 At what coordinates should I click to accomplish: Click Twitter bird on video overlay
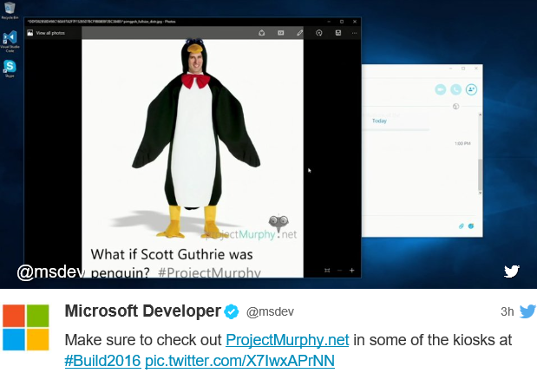point(512,272)
